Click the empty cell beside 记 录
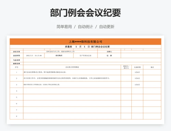Image resolution: width=171 pixels, height=131 pixels. point(141,55)
